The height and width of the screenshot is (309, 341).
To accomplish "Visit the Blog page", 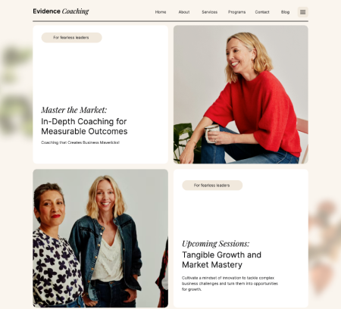I will (285, 12).
